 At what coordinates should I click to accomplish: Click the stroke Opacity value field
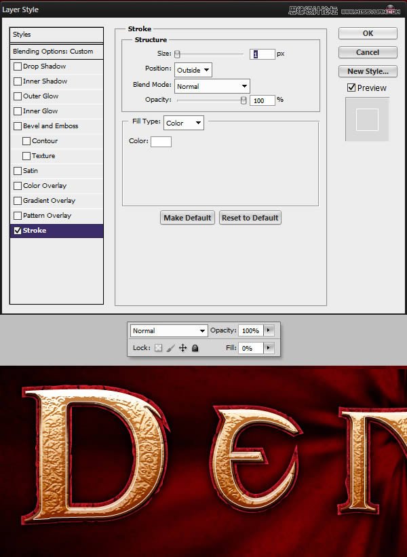point(262,100)
